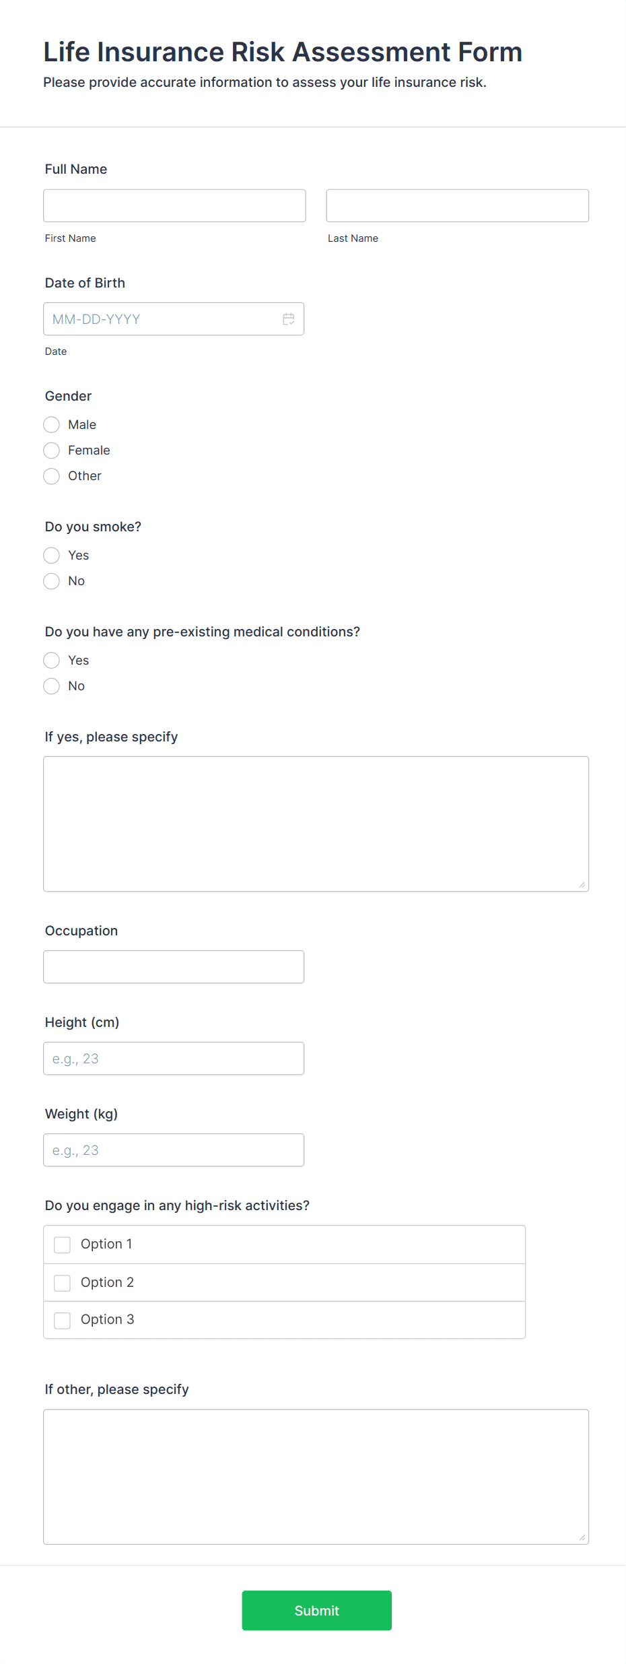Select No for pre-existing medical conditions

(51, 686)
